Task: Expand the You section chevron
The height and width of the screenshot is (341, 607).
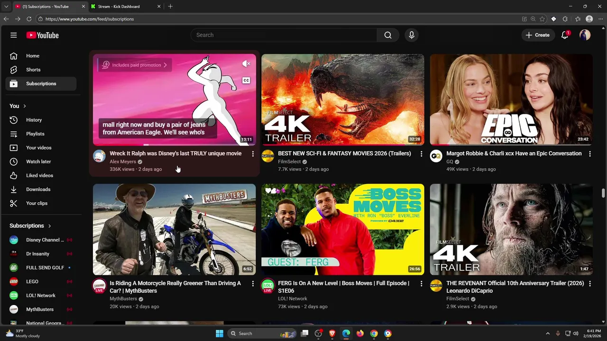Action: pos(25,106)
